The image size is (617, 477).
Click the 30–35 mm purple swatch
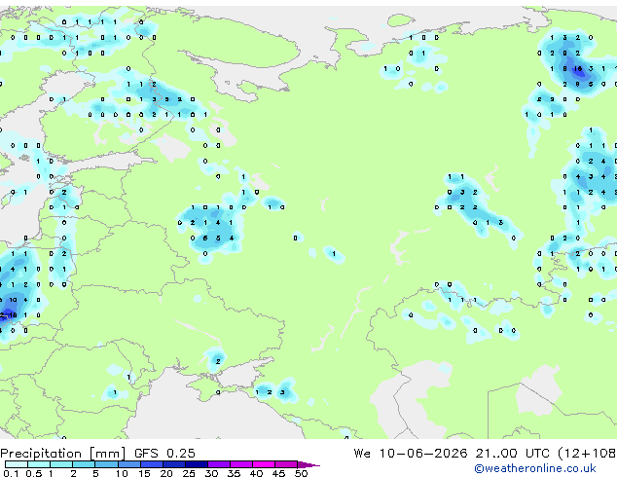(x=218, y=464)
